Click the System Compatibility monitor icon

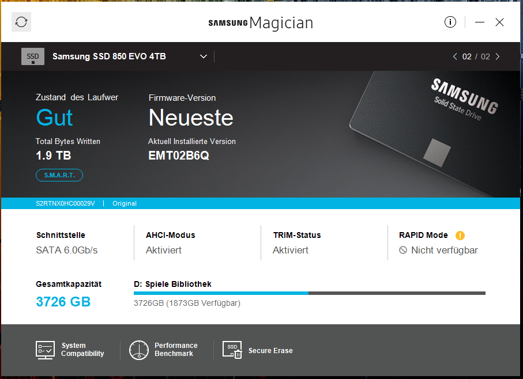point(46,350)
